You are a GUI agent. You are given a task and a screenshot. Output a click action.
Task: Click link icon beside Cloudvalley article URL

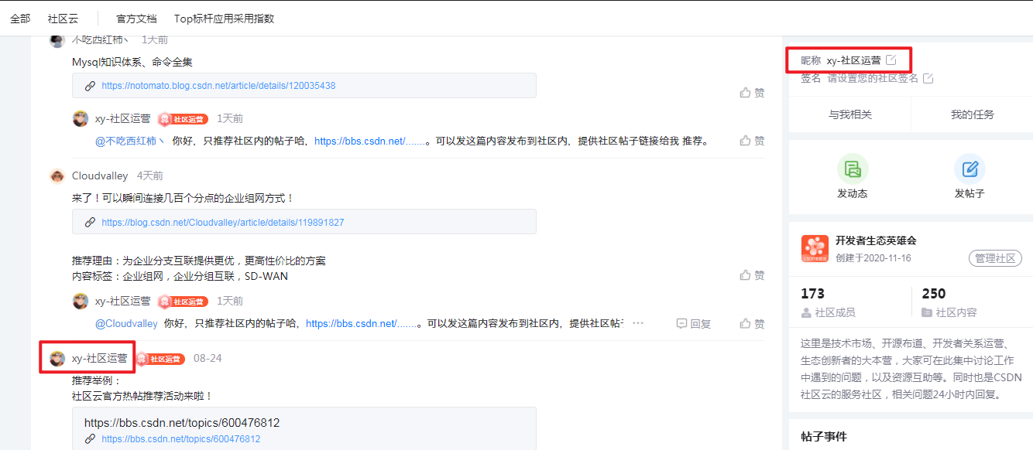(90, 222)
